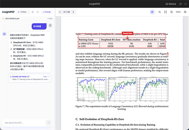The image size is (189, 130).
Task: Click the left LC reward chart in Figure 7
Action: click(x=91, y=89)
